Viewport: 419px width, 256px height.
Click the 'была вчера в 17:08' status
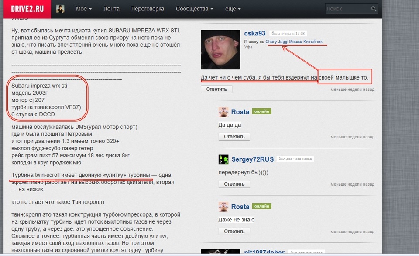(288, 34)
